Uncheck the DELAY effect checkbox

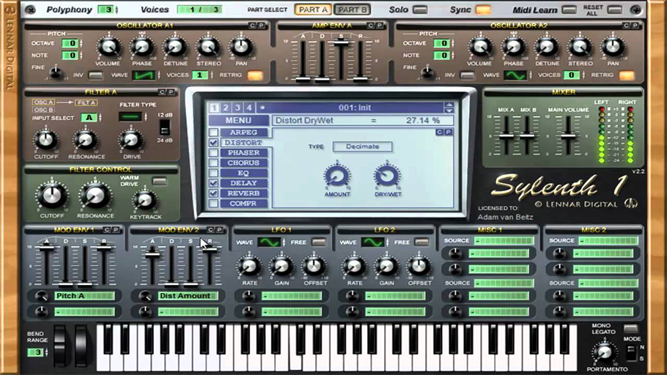tap(213, 183)
